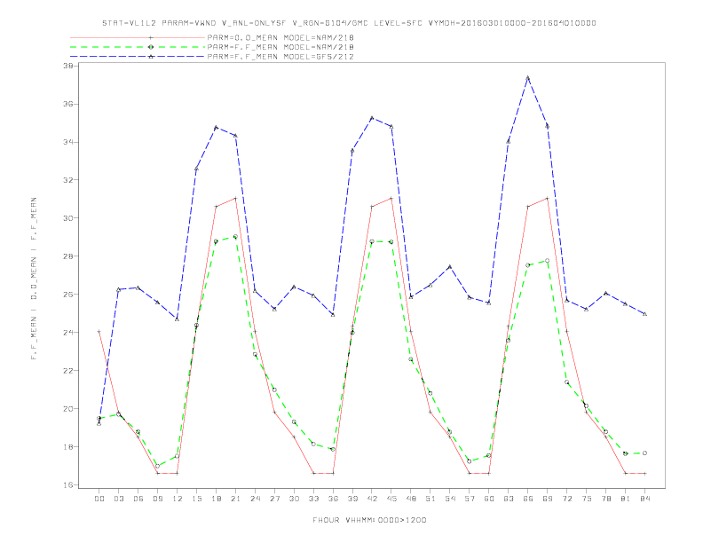The width and height of the screenshot is (703, 543).
Task: Click the x-axis tick label 51
Action: [x=430, y=499]
